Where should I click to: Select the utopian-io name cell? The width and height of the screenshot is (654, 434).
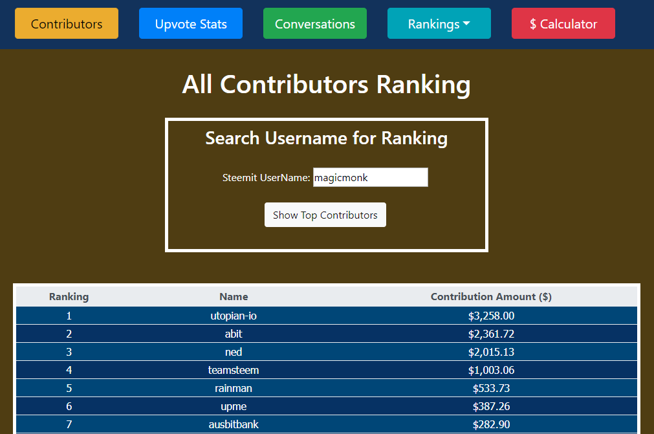[x=234, y=316]
